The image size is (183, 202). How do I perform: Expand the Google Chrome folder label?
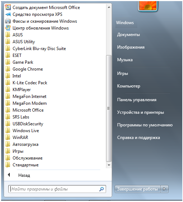28,69
